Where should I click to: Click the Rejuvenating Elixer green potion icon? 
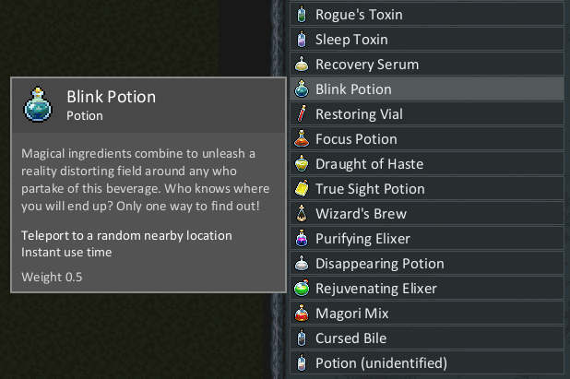pos(302,288)
